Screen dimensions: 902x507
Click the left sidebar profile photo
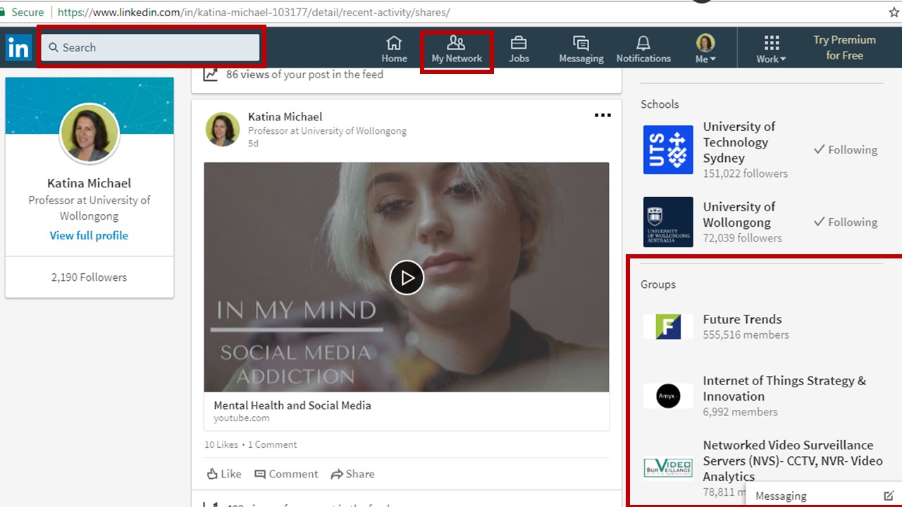pos(89,132)
